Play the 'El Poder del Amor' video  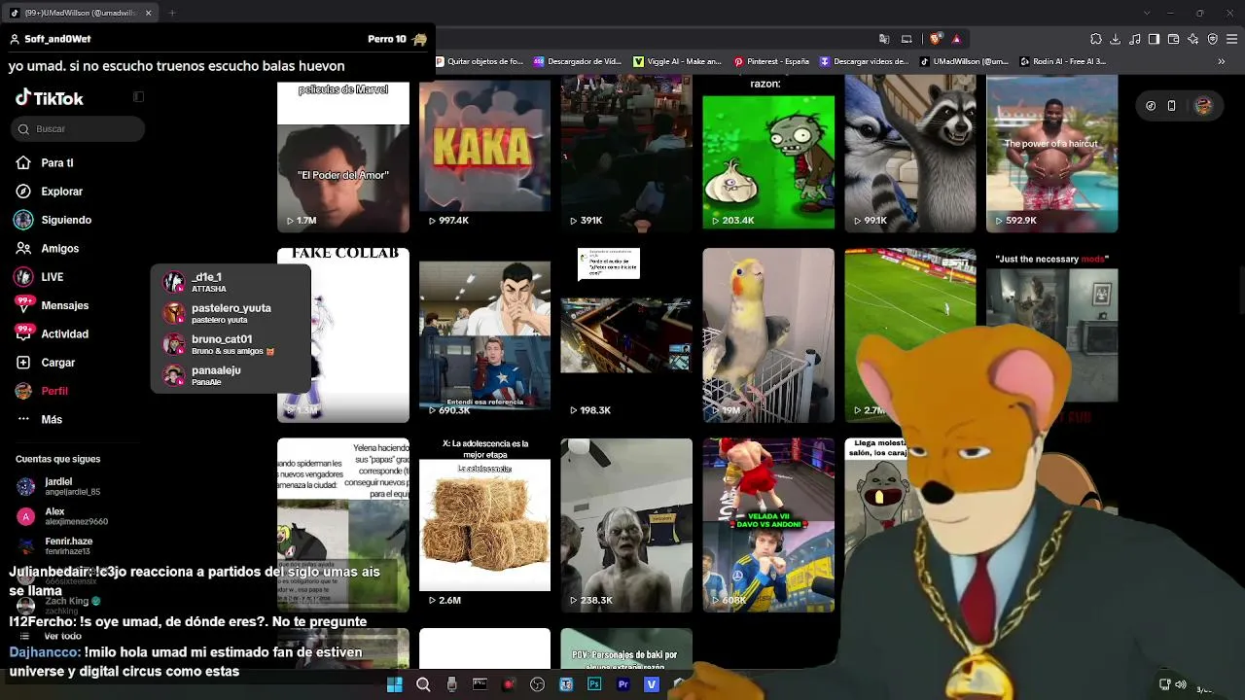[343, 157]
